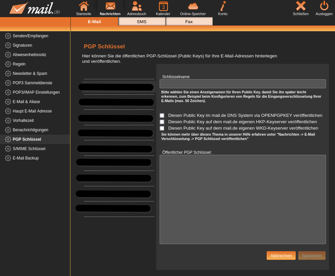This screenshot has width=335, height=276.
Task: Enable DNS OPENPGPKEY publishing checkbox
Action: (162, 116)
